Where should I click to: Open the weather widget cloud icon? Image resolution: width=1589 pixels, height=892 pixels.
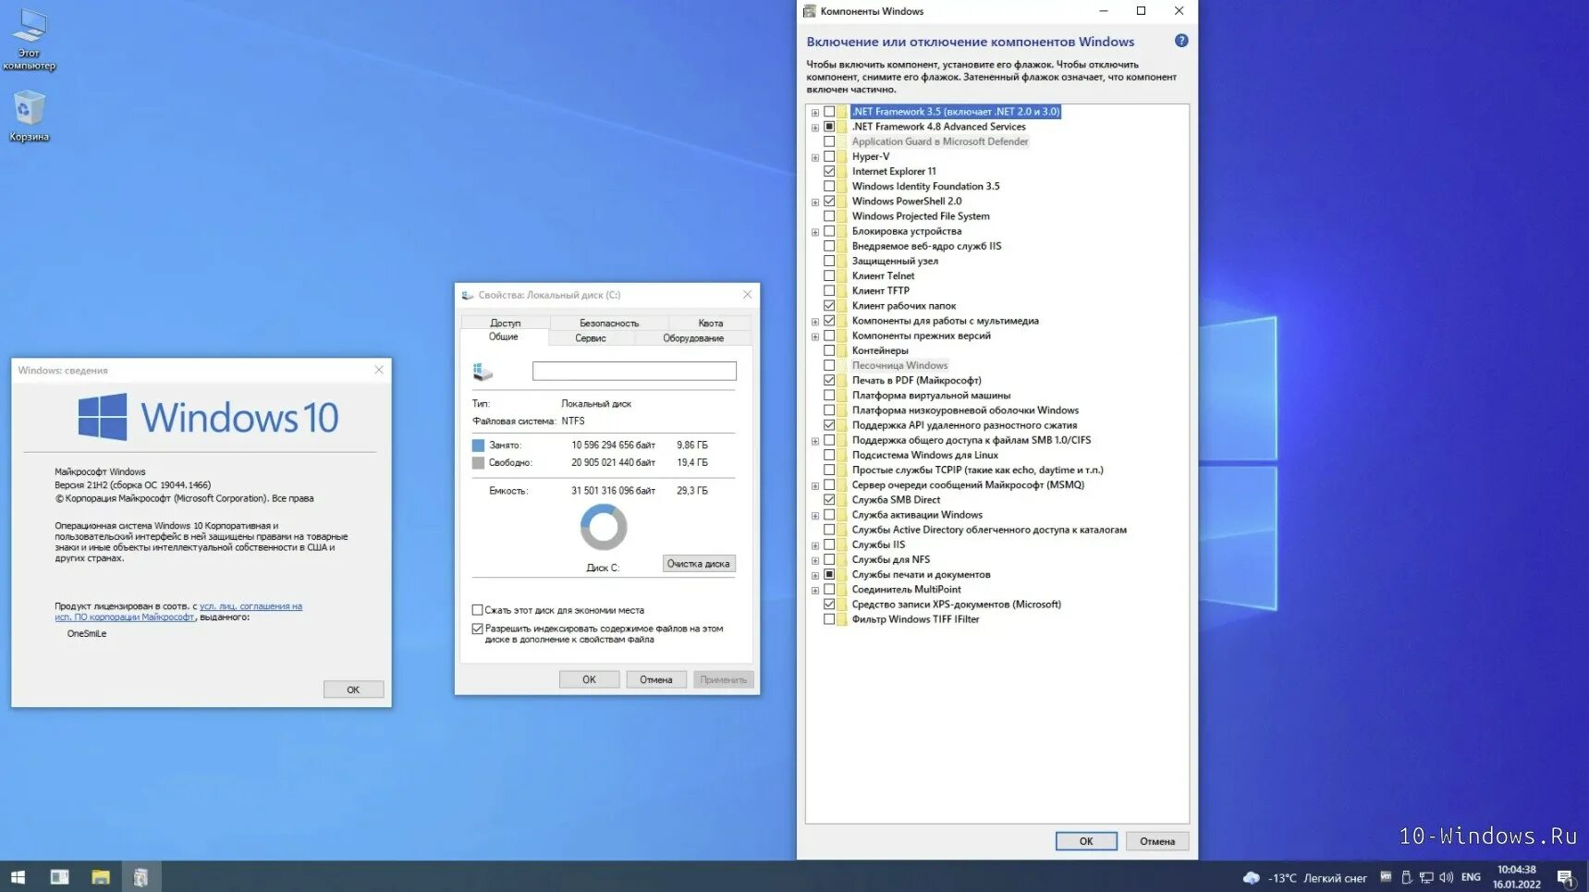click(x=1252, y=877)
